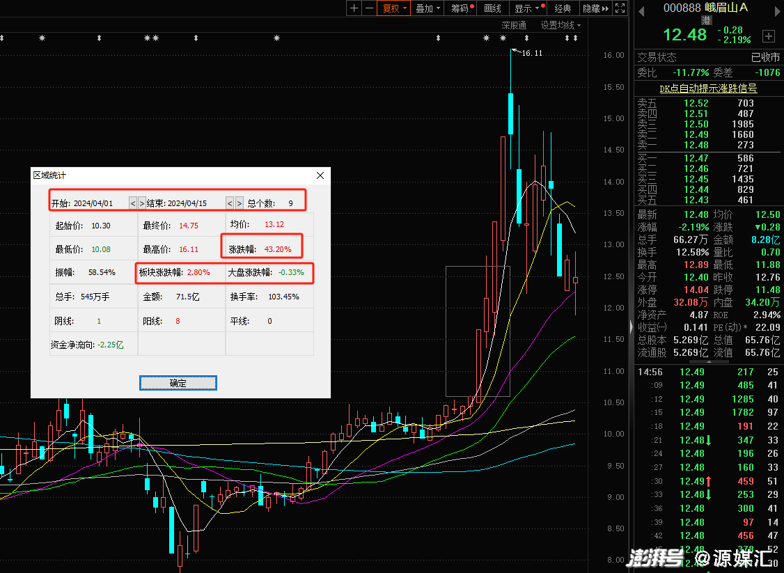784x573 pixels.
Task: Expand the 叠加 overlay dropdown
Action: (x=428, y=8)
